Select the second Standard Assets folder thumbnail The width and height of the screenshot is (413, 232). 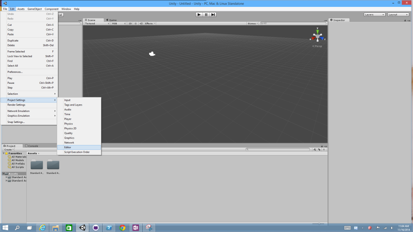click(x=53, y=165)
